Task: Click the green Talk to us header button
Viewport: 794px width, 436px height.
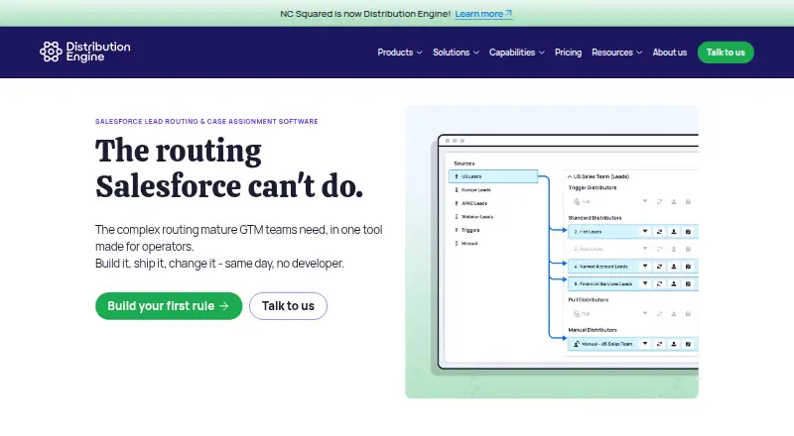Action: tap(726, 53)
